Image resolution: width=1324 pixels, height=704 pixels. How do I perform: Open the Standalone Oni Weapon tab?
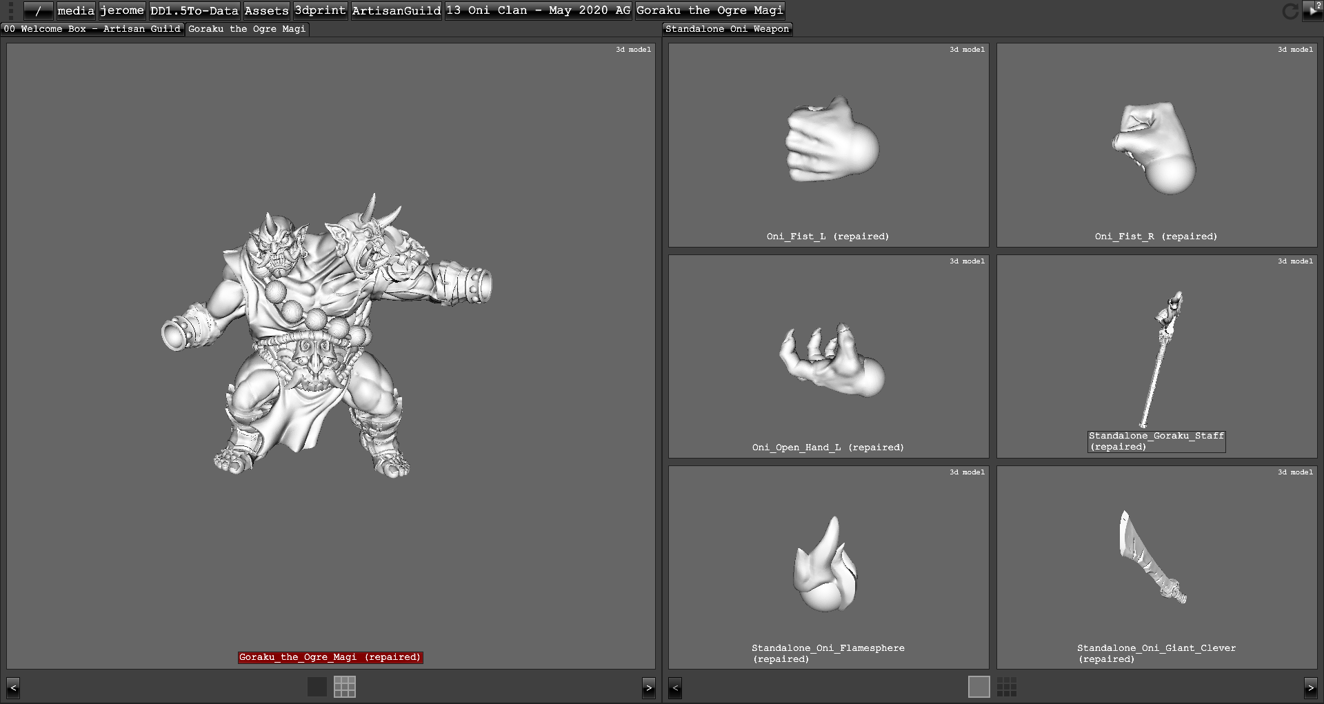pyautogui.click(x=727, y=29)
